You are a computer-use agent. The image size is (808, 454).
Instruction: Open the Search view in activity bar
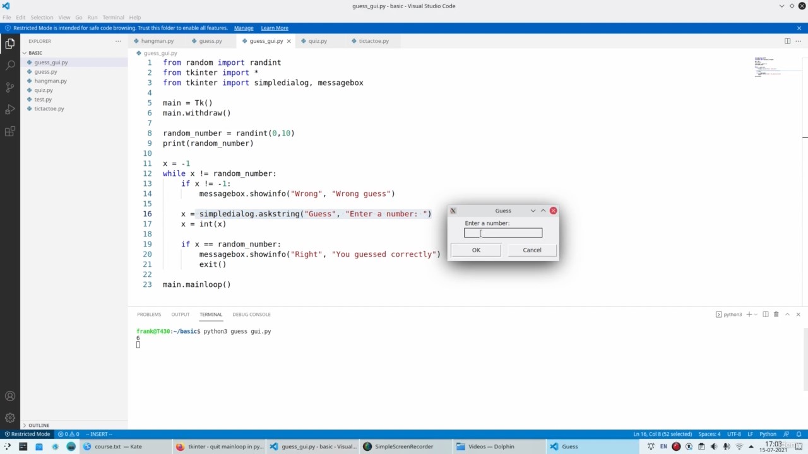click(x=10, y=65)
